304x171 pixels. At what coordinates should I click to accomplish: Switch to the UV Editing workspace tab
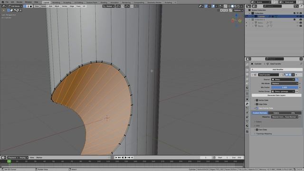click(x=78, y=2)
